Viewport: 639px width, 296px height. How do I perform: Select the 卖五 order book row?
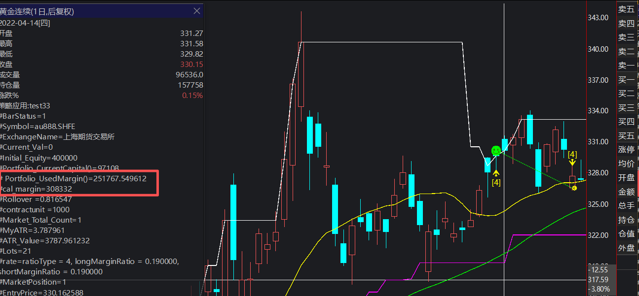(x=626, y=9)
